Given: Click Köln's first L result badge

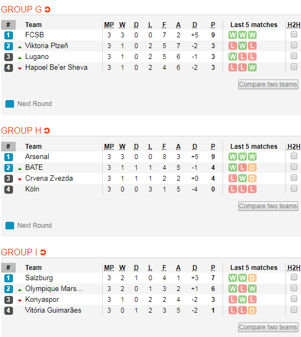Looking at the screenshot, I should coord(233,189).
